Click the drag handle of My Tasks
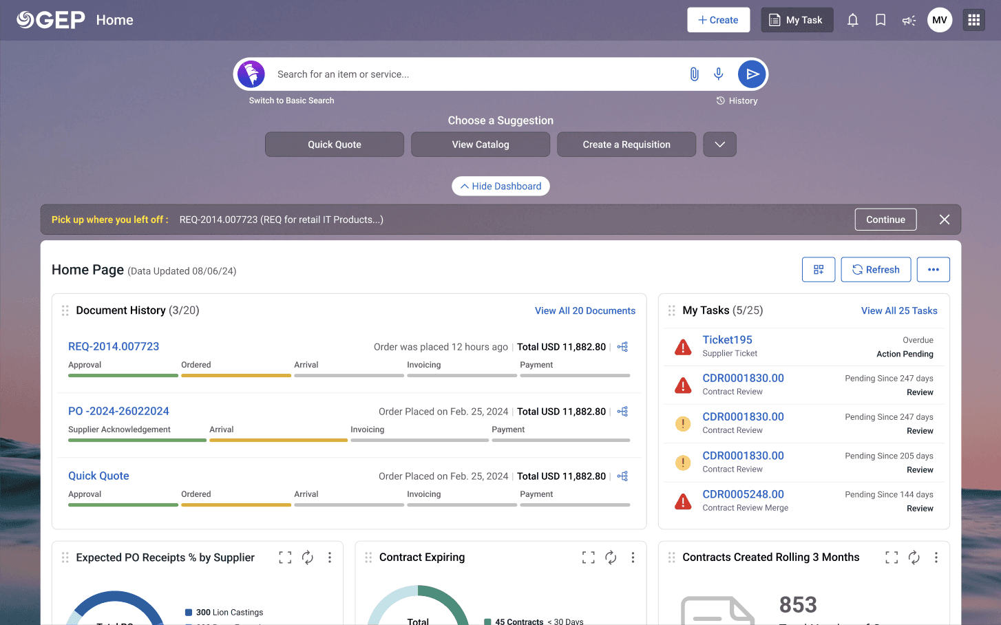 pyautogui.click(x=672, y=310)
